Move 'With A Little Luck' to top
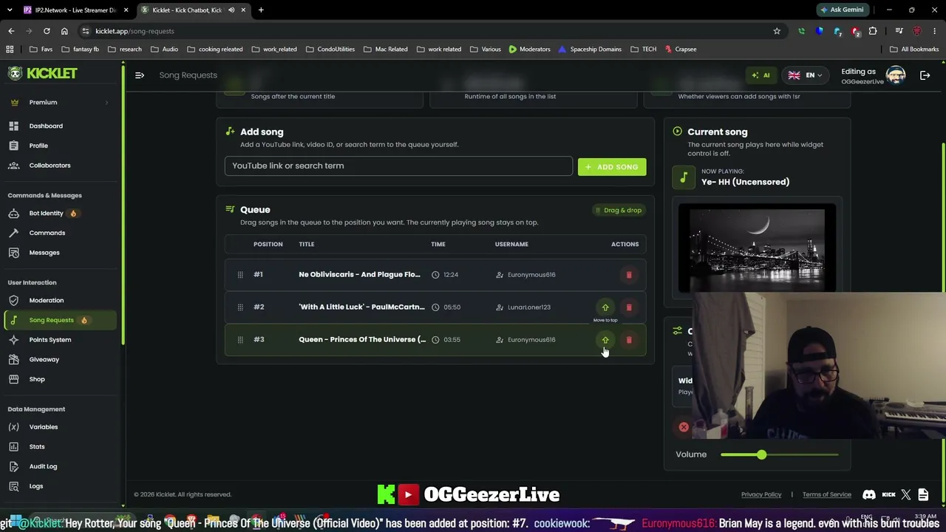This screenshot has width=946, height=532. click(605, 307)
